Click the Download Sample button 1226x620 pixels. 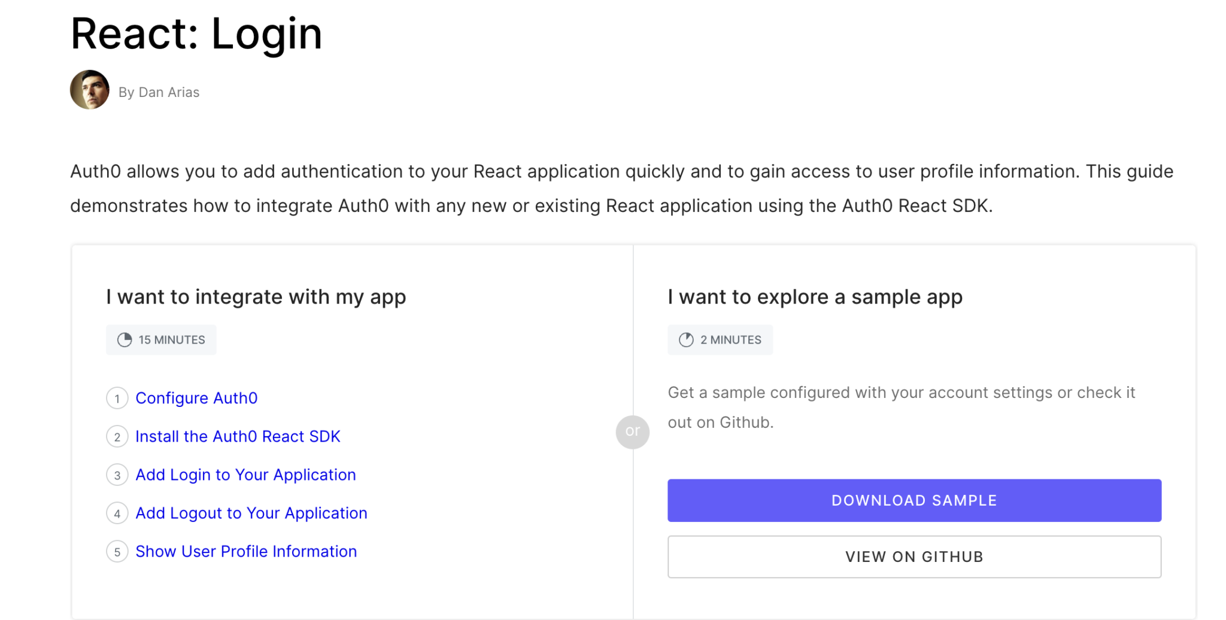pos(914,500)
